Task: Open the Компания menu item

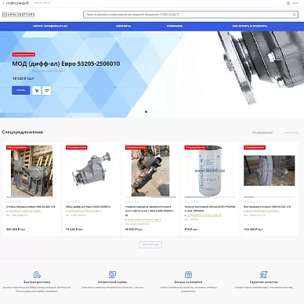Action: (175, 26)
